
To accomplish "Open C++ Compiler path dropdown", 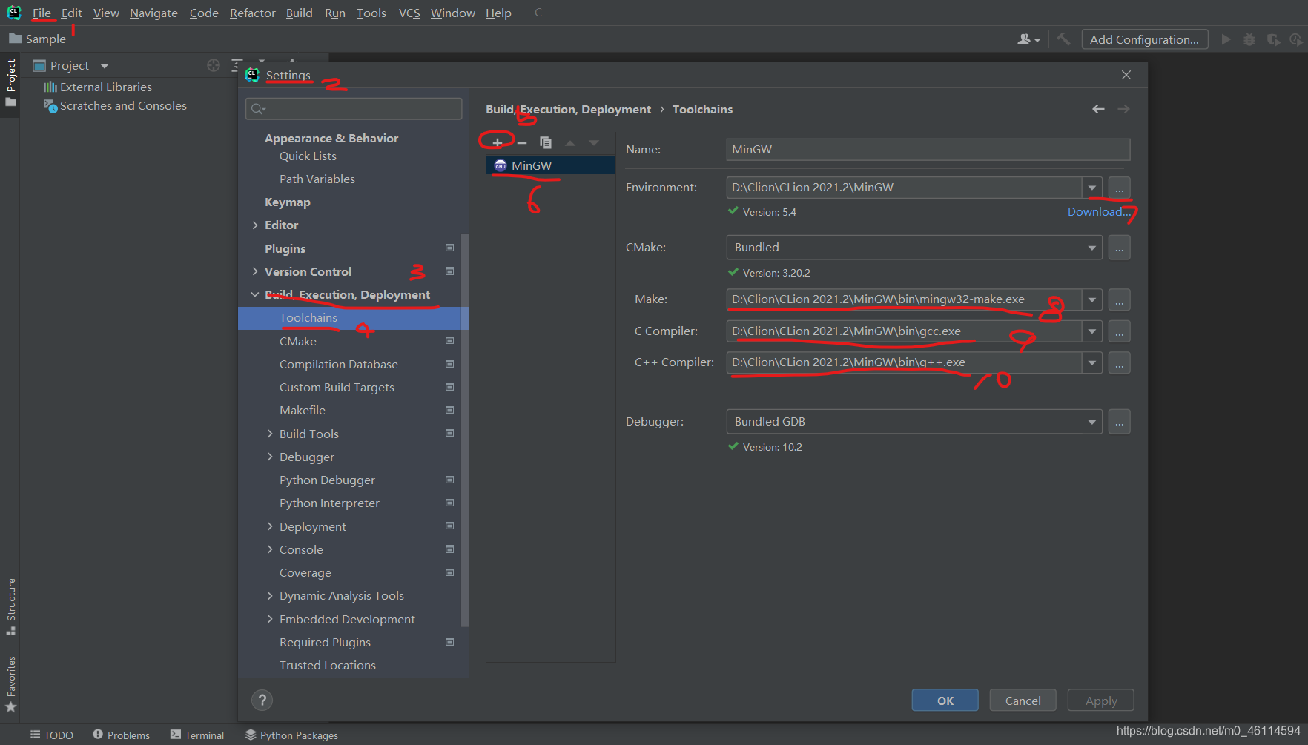I will (x=1091, y=362).
